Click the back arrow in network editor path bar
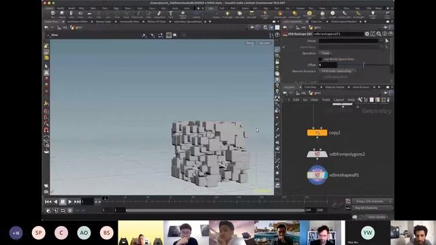 (285, 93)
